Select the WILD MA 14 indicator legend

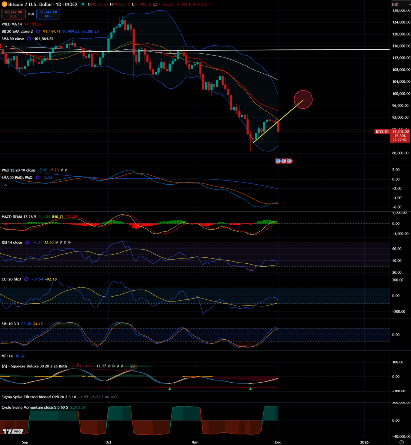click(x=11, y=24)
